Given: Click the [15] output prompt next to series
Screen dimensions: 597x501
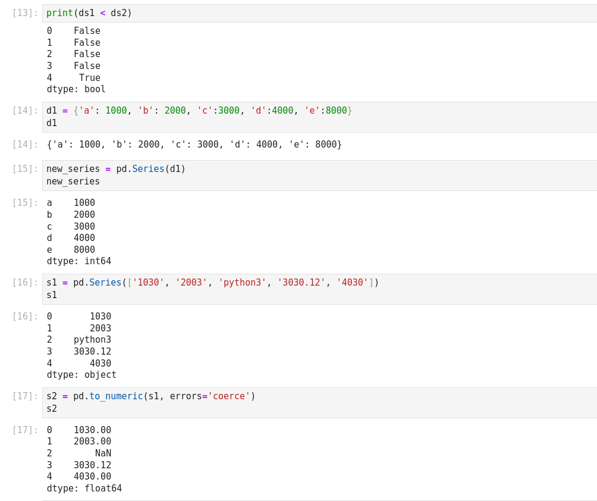Looking at the screenshot, I should (x=25, y=203).
